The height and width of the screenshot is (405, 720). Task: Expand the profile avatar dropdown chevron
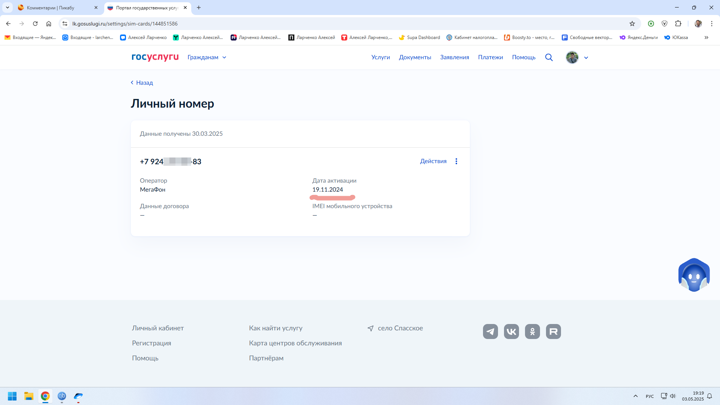coord(586,58)
